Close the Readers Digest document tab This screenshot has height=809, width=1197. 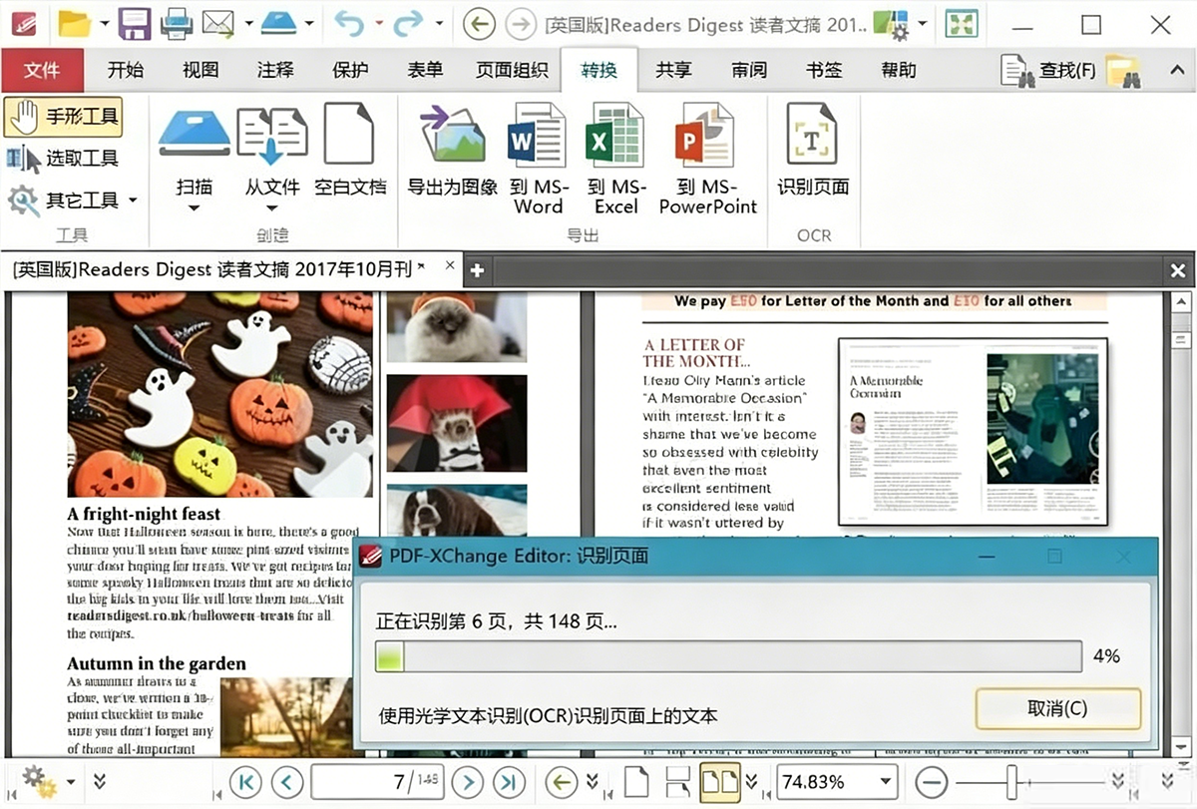(450, 266)
